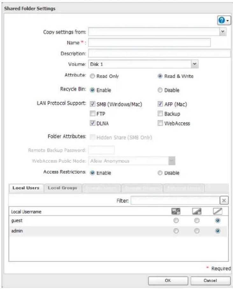The image size is (233, 289).
Task: Check the WebAccess checkbox
Action: pos(160,123)
